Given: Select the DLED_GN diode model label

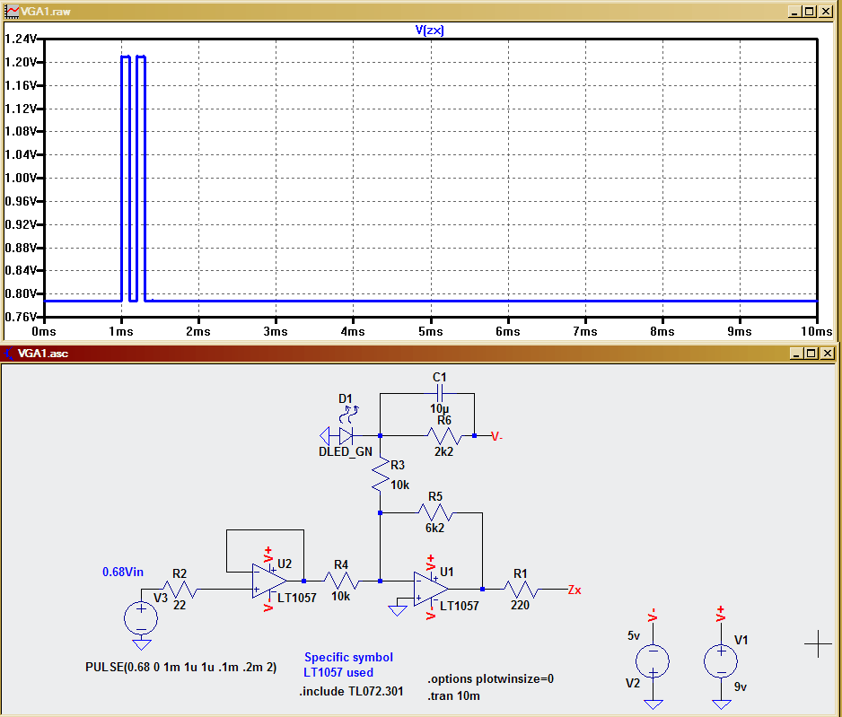Looking at the screenshot, I should click(x=346, y=452).
